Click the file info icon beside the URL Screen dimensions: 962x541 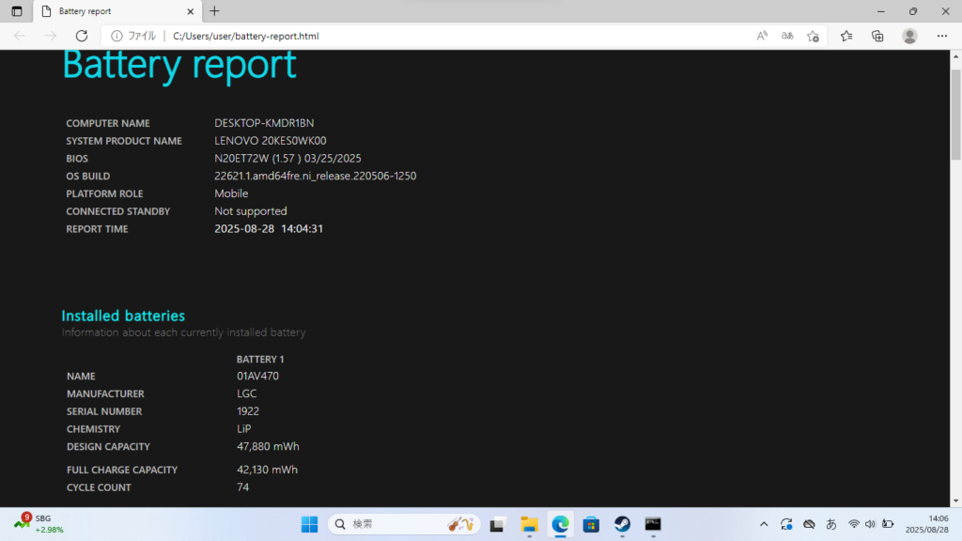pos(117,36)
